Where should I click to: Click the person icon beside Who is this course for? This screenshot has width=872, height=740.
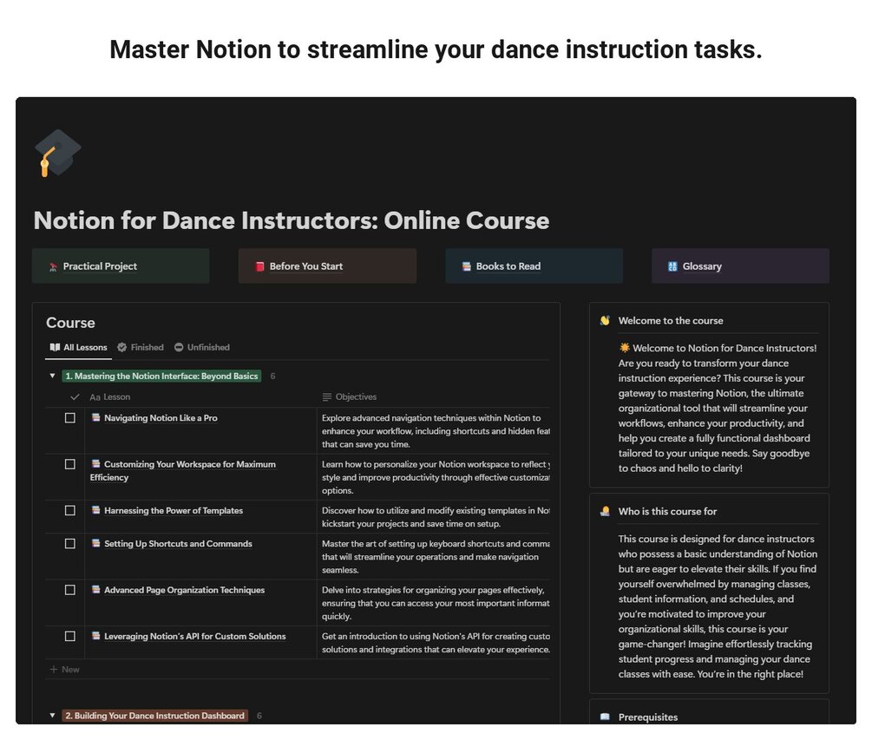(605, 511)
